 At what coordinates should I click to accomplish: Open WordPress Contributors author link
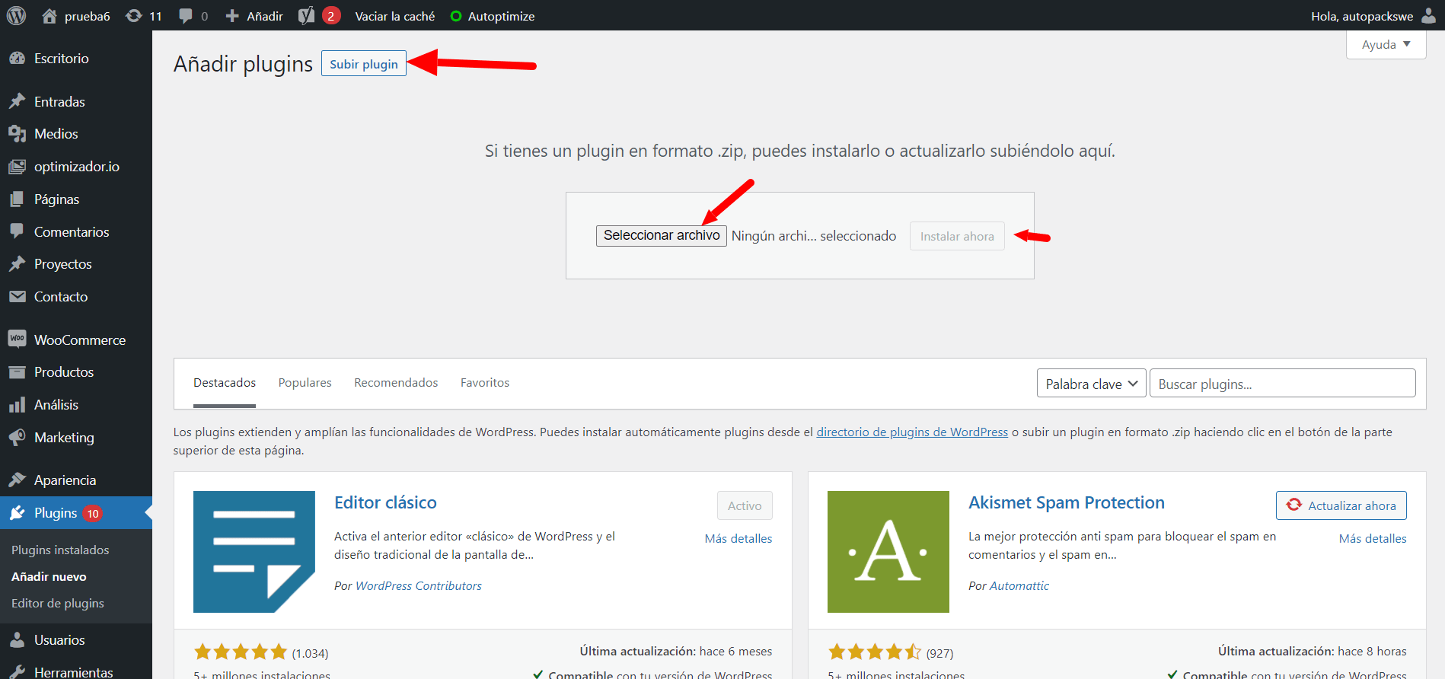click(x=419, y=585)
